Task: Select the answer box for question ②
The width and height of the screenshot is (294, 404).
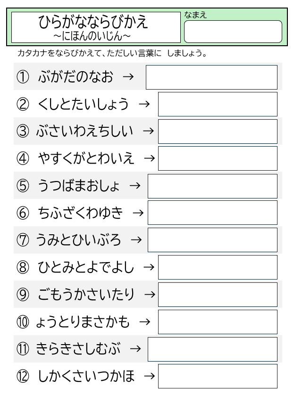Action: [x=218, y=104]
